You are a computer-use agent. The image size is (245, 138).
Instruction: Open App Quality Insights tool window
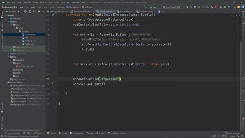(x=117, y=133)
